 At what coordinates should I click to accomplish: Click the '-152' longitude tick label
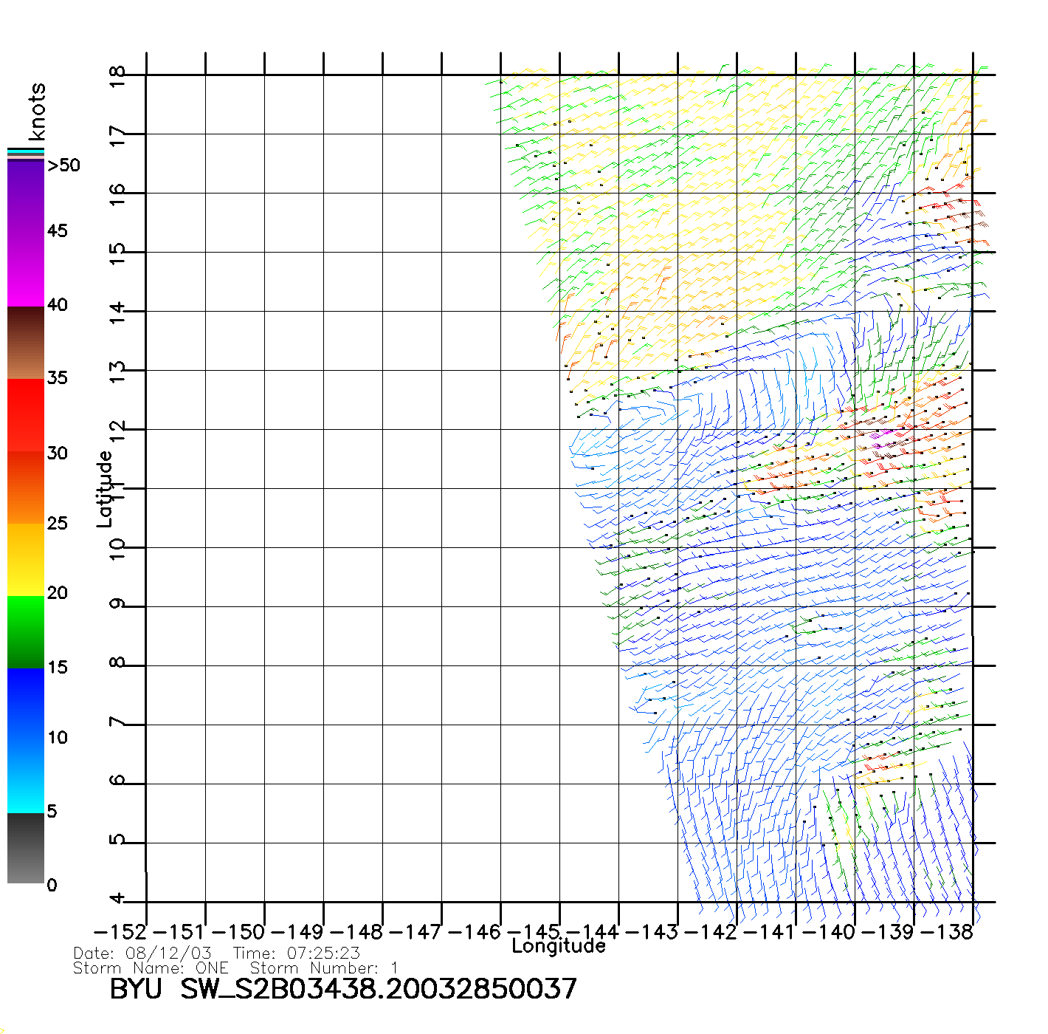pos(120,932)
